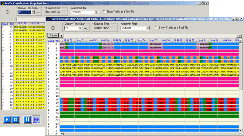Click the back window's title bar app icon

(x=3, y=4)
